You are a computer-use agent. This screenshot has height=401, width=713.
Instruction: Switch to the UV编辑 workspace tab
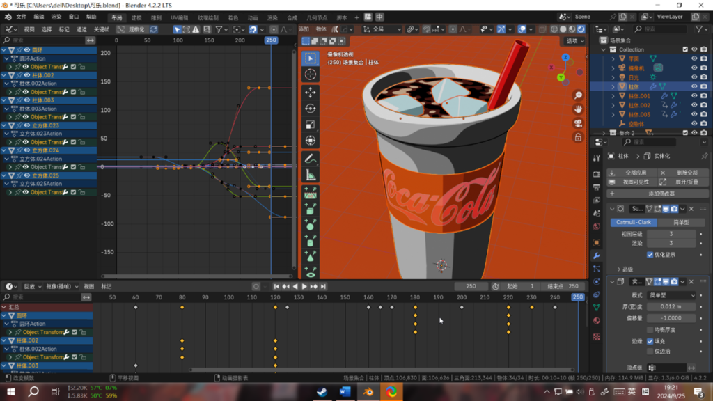click(x=179, y=17)
